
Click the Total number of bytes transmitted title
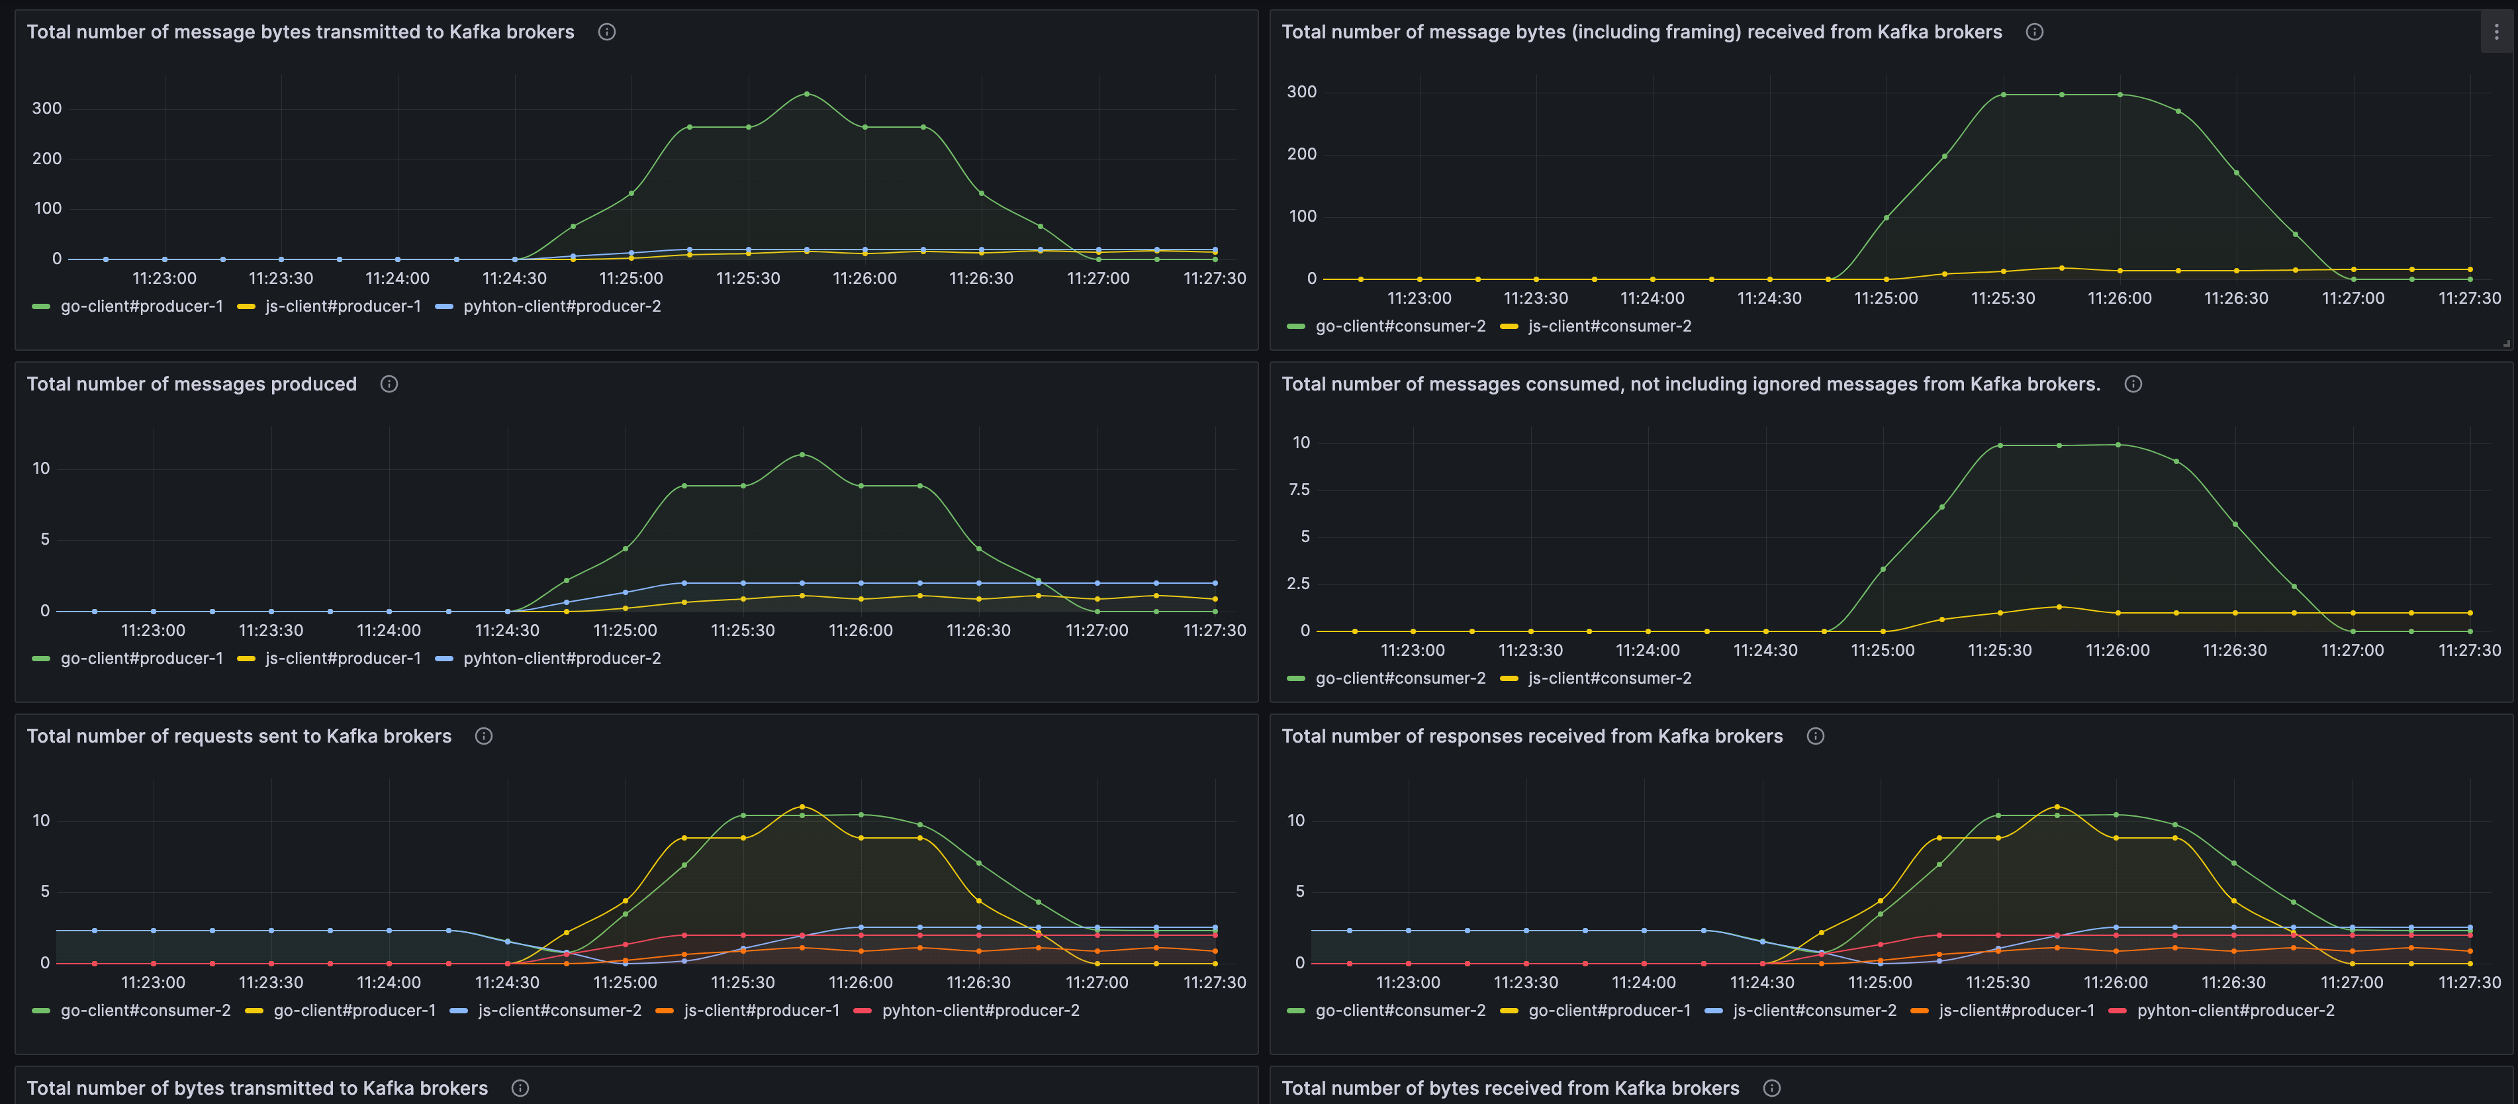pos(257,1087)
